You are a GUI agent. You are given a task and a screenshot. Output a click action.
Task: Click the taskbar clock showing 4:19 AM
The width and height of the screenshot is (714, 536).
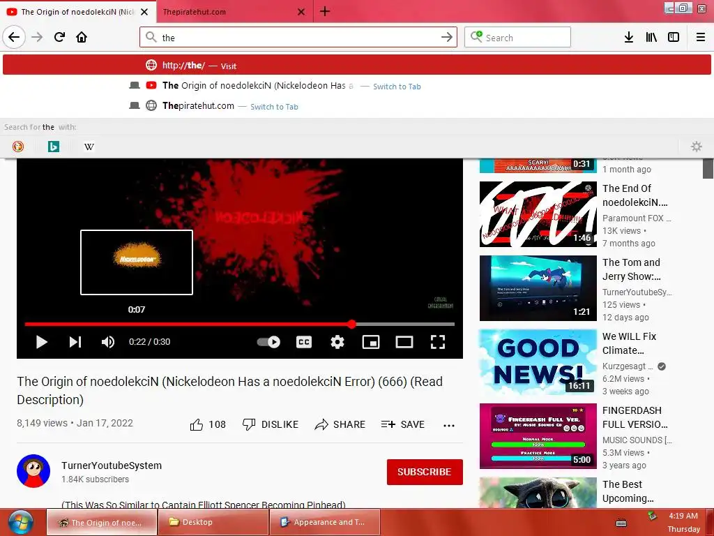tap(683, 522)
